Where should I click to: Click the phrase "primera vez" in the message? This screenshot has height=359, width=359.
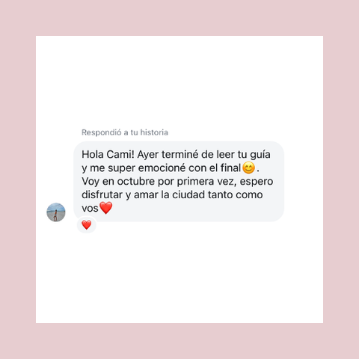point(206,182)
